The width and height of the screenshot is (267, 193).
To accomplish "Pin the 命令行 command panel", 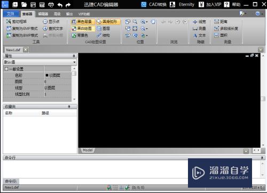I will (262, 158).
